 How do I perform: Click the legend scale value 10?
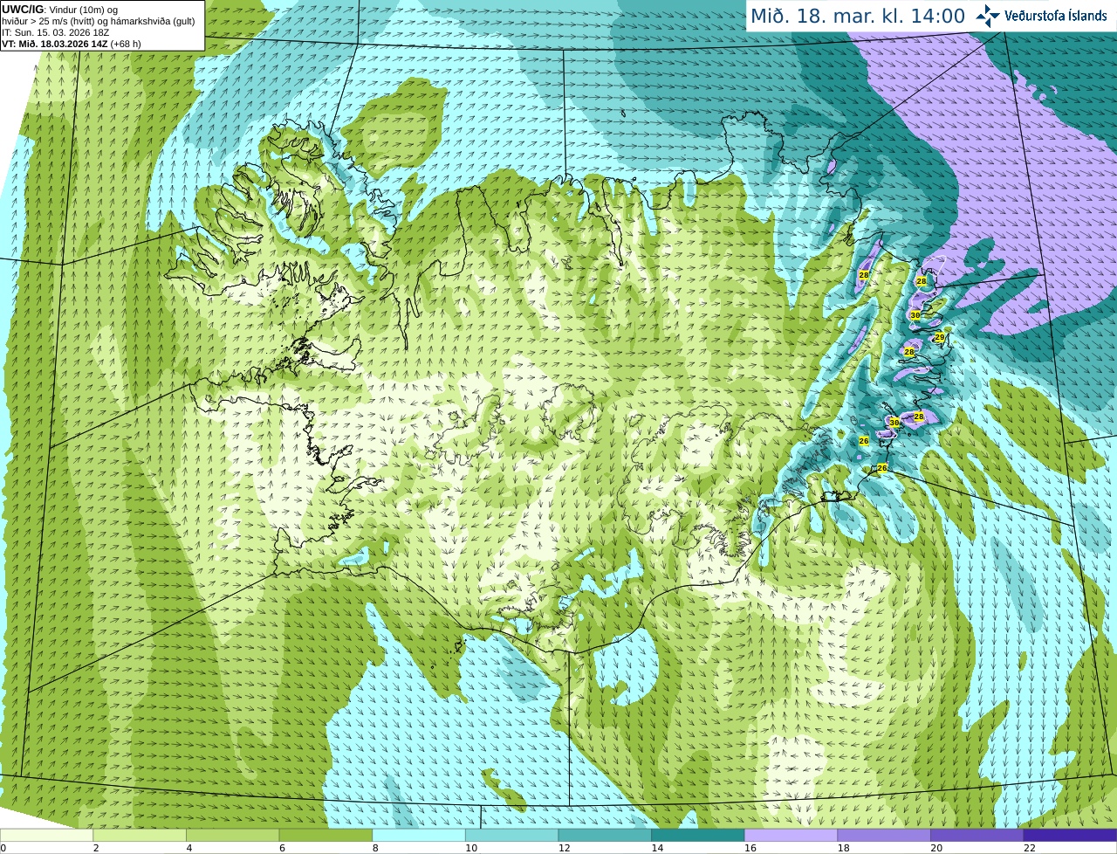click(471, 848)
